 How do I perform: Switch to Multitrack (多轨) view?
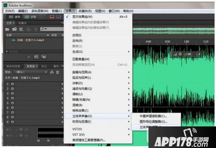tap(30, 17)
